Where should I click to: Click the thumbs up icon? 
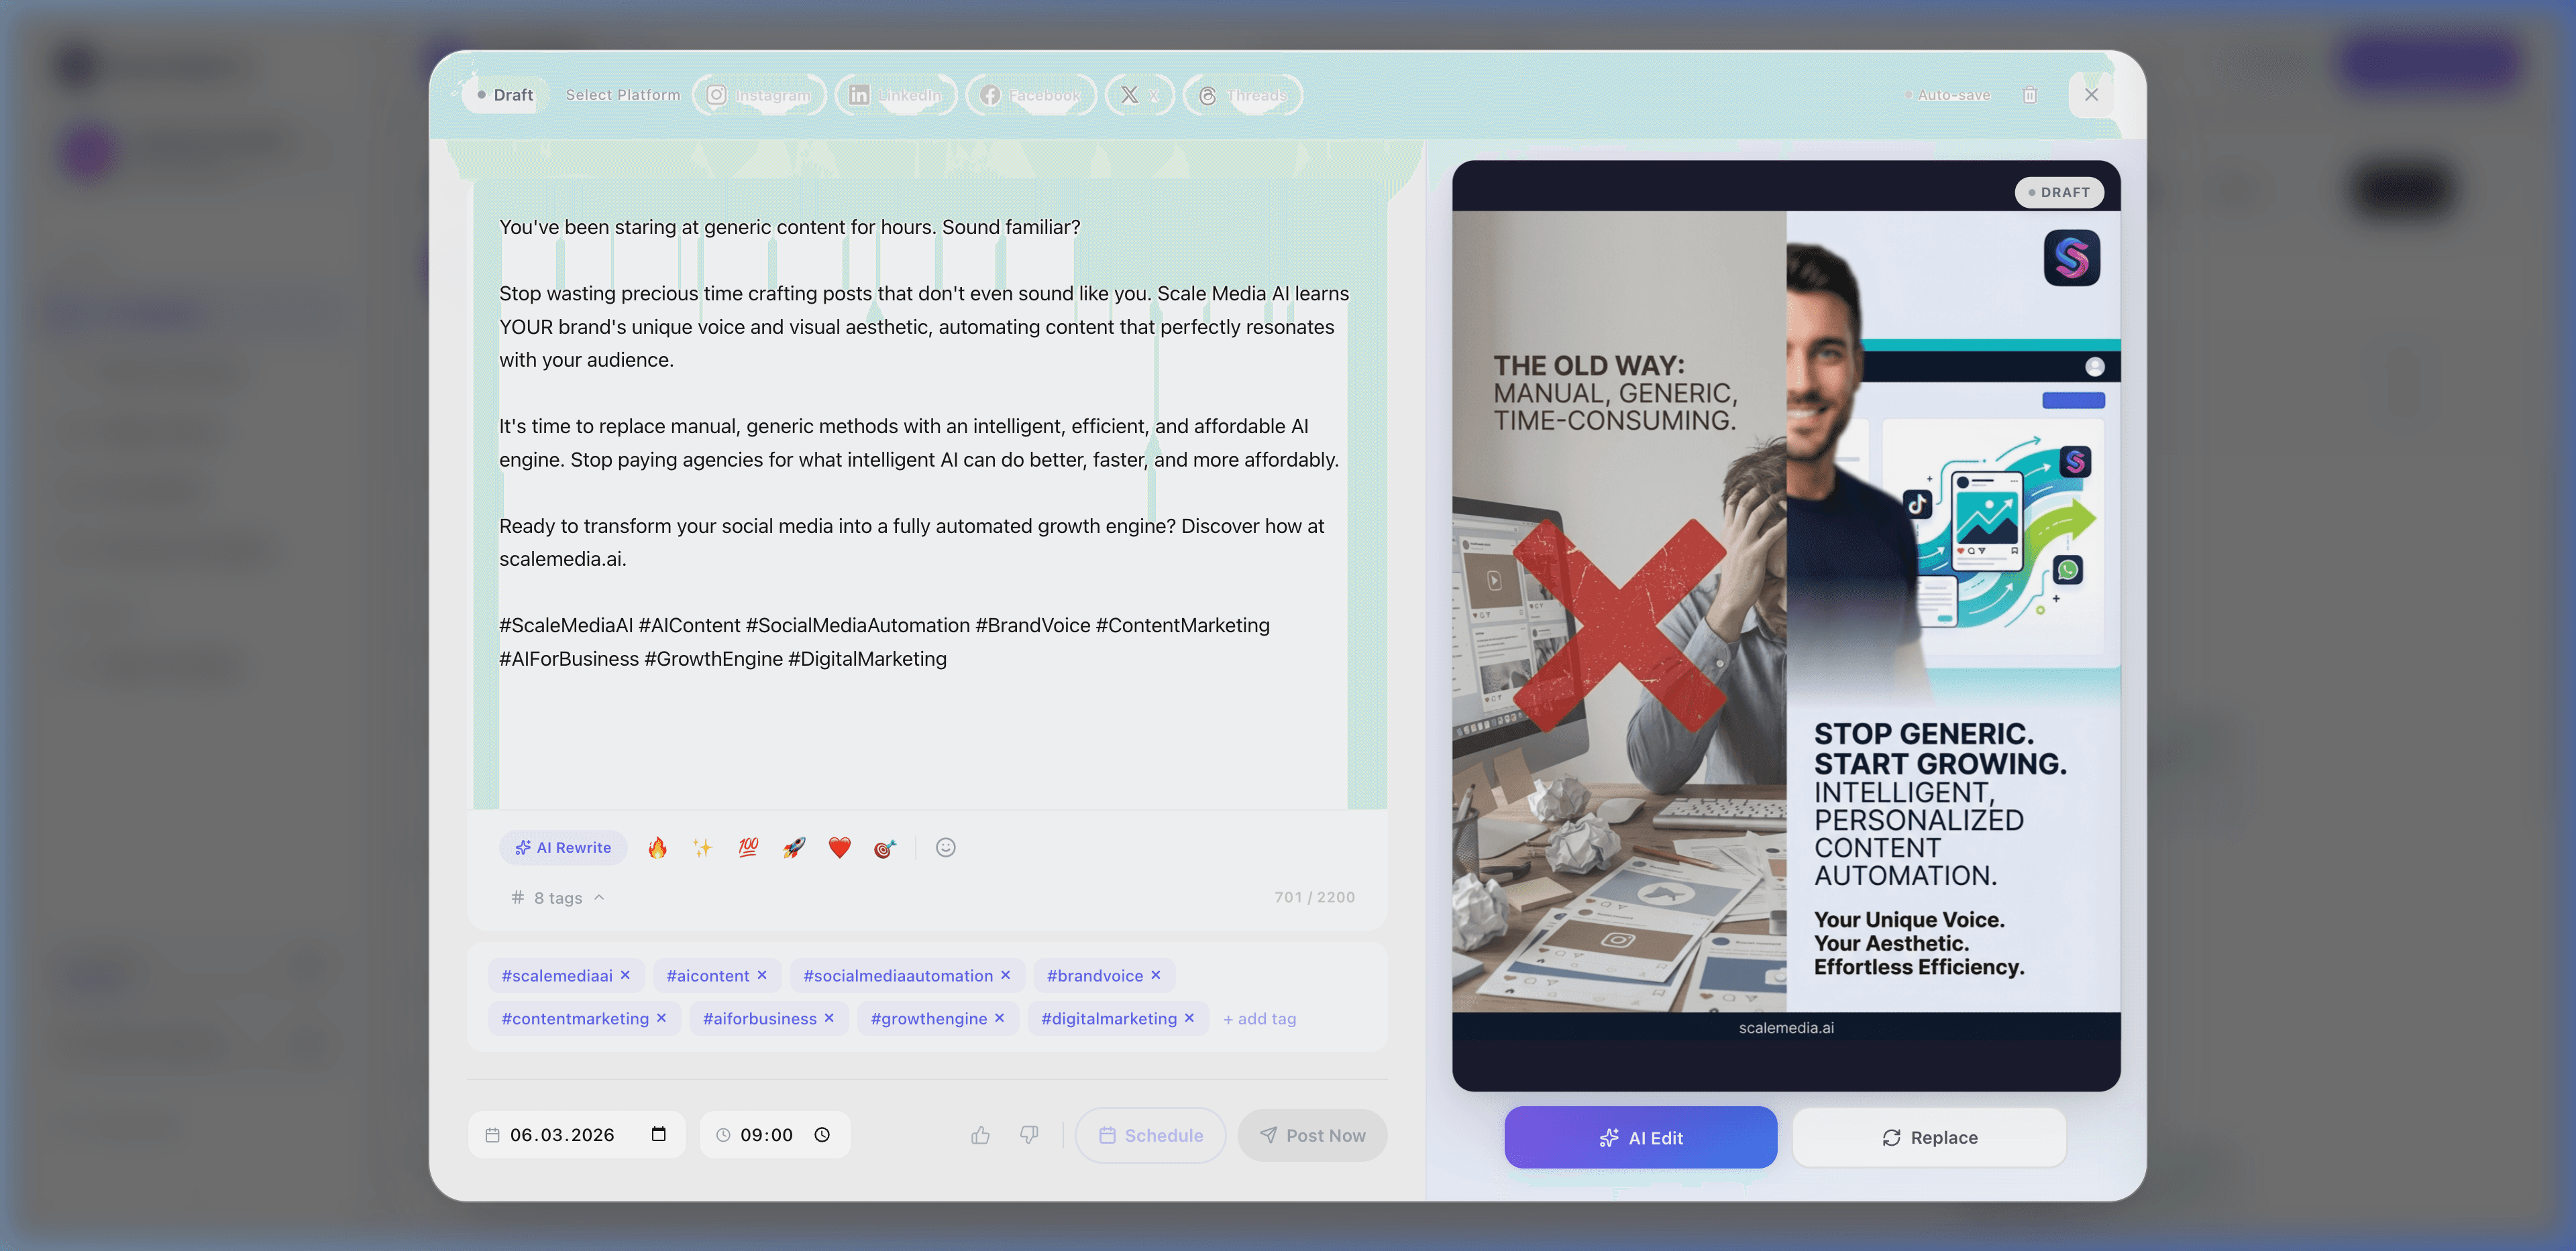point(980,1135)
